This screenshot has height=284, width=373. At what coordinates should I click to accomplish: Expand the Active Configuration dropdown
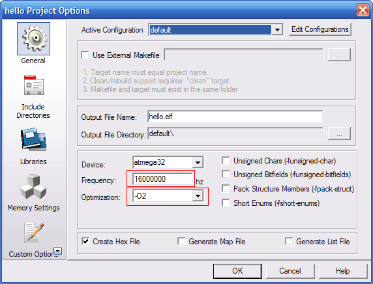277,30
